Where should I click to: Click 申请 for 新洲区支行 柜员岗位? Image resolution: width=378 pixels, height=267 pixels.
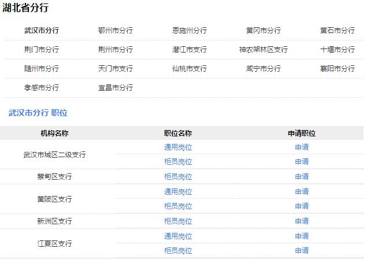click(302, 221)
